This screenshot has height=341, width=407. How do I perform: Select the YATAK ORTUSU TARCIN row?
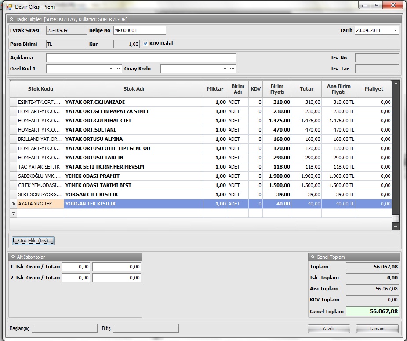coord(201,158)
